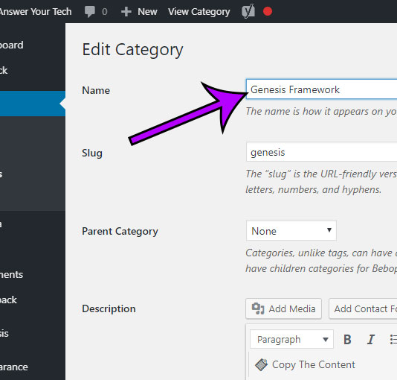Apply Italic formatting in editor toolbar
The height and width of the screenshot is (380, 397).
[370, 339]
